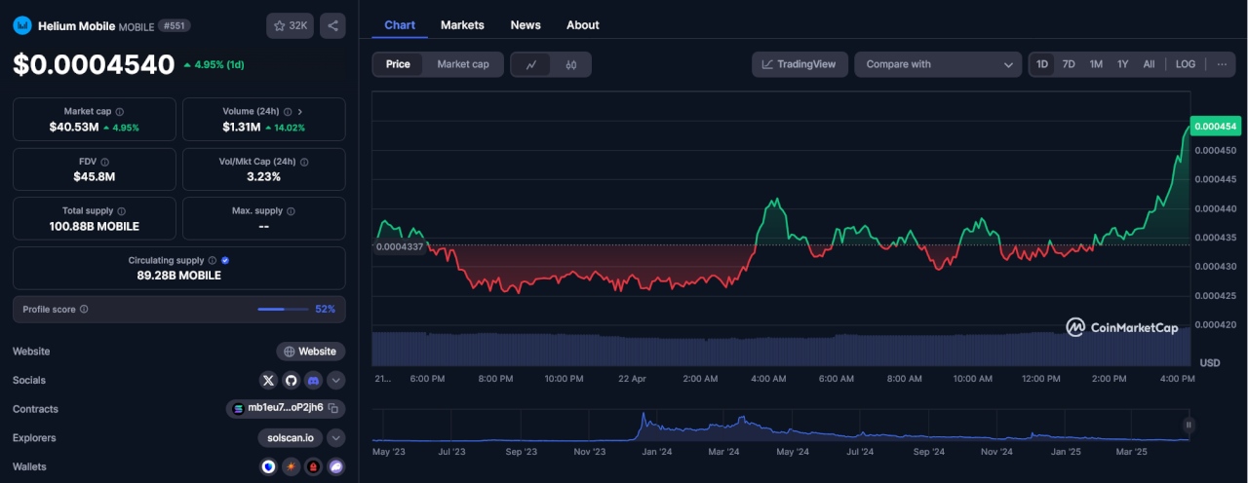The height and width of the screenshot is (483, 1248).
Task: Click verified circulating supply badge
Action: (x=225, y=261)
